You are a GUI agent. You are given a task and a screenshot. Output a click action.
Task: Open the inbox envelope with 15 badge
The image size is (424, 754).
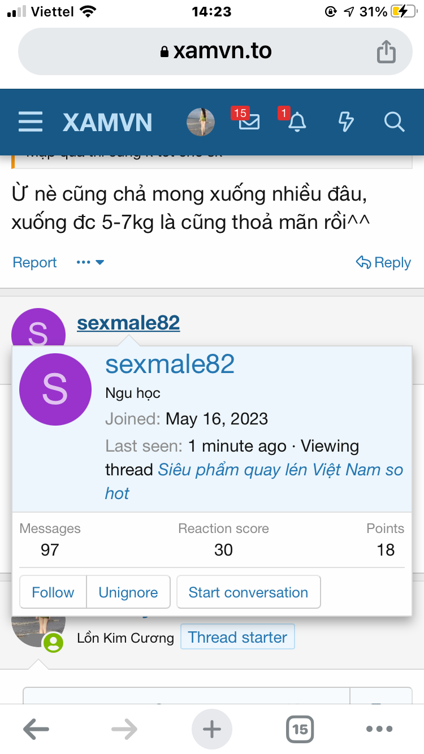click(249, 122)
